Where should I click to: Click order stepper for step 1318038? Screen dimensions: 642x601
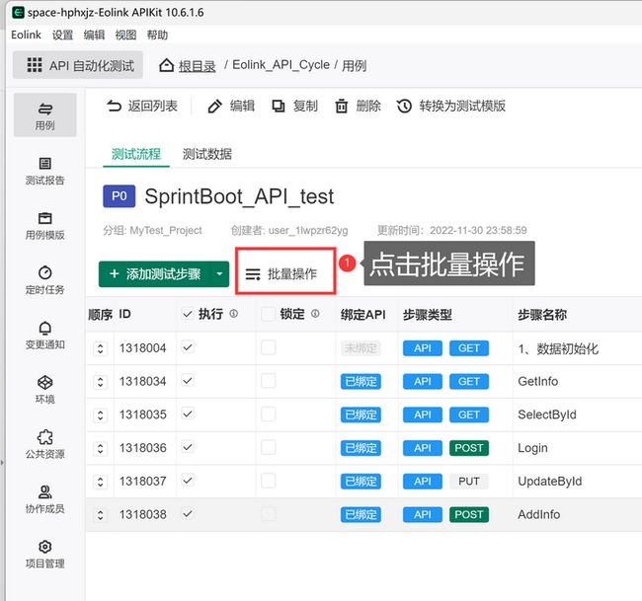(x=101, y=515)
